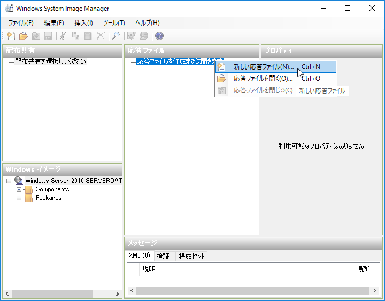The image size is (385, 301).
Task: Click the blue Help question mark icon
Action: (x=159, y=36)
